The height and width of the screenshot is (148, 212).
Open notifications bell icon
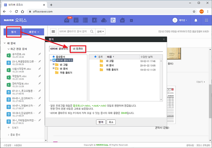(x=196, y=20)
